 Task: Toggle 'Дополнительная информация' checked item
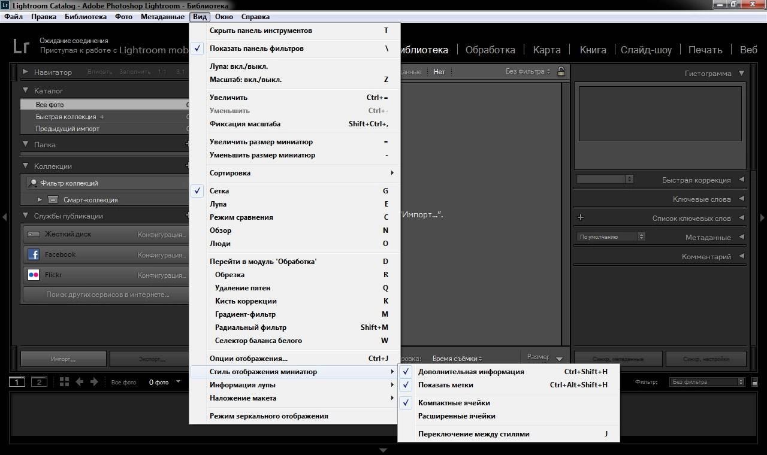pos(509,372)
